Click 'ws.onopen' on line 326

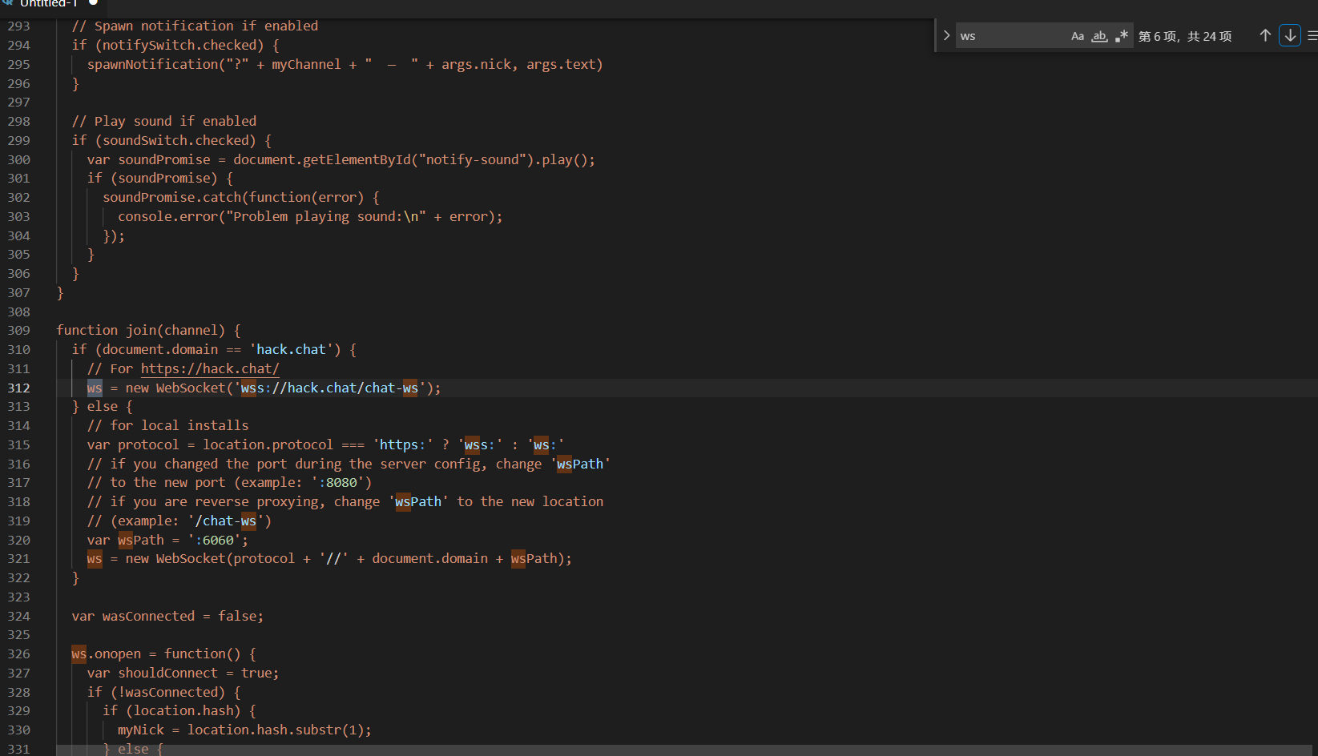[x=106, y=654]
